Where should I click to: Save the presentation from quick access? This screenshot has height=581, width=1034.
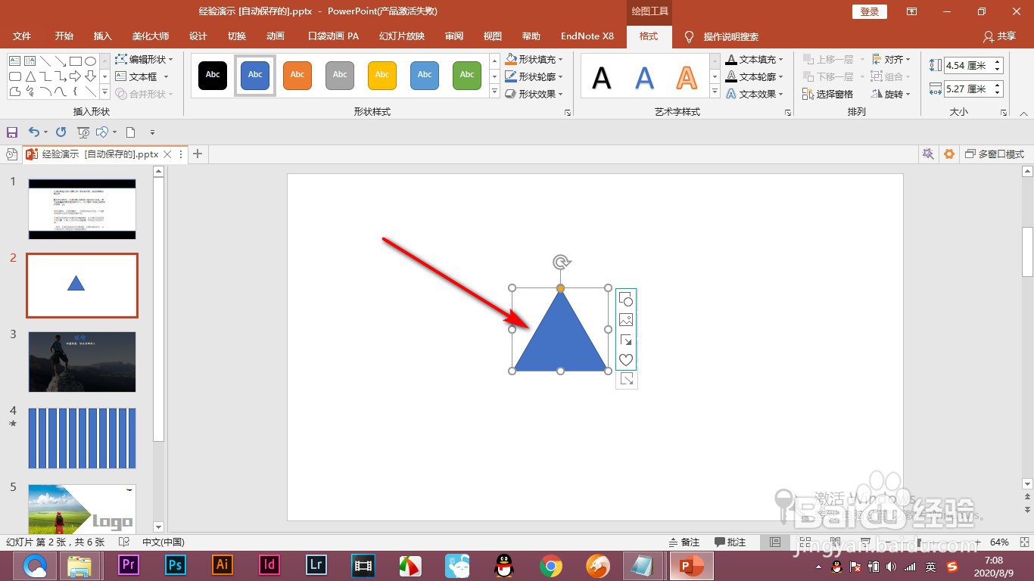(x=11, y=132)
